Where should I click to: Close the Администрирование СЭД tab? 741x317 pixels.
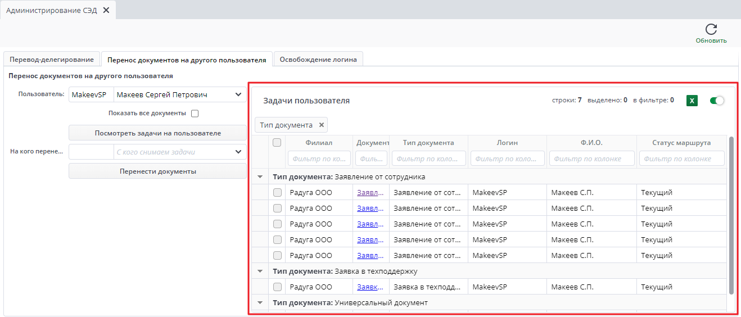point(106,10)
